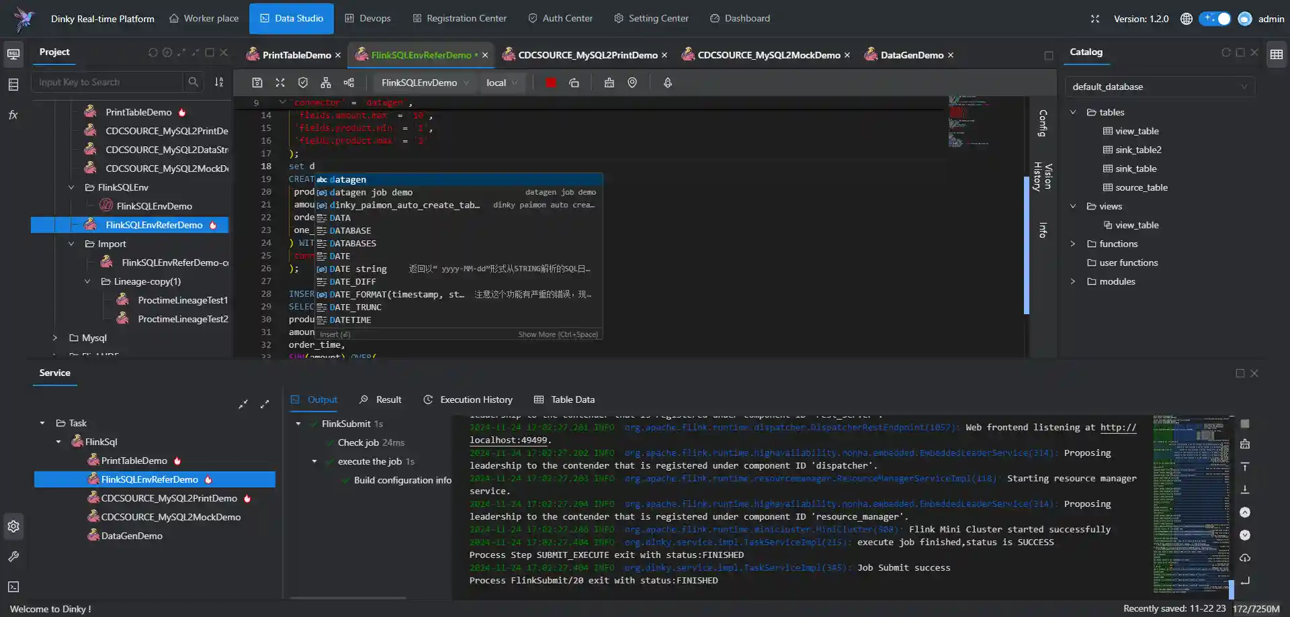Expand the functions node in Catalog

pos(1073,244)
